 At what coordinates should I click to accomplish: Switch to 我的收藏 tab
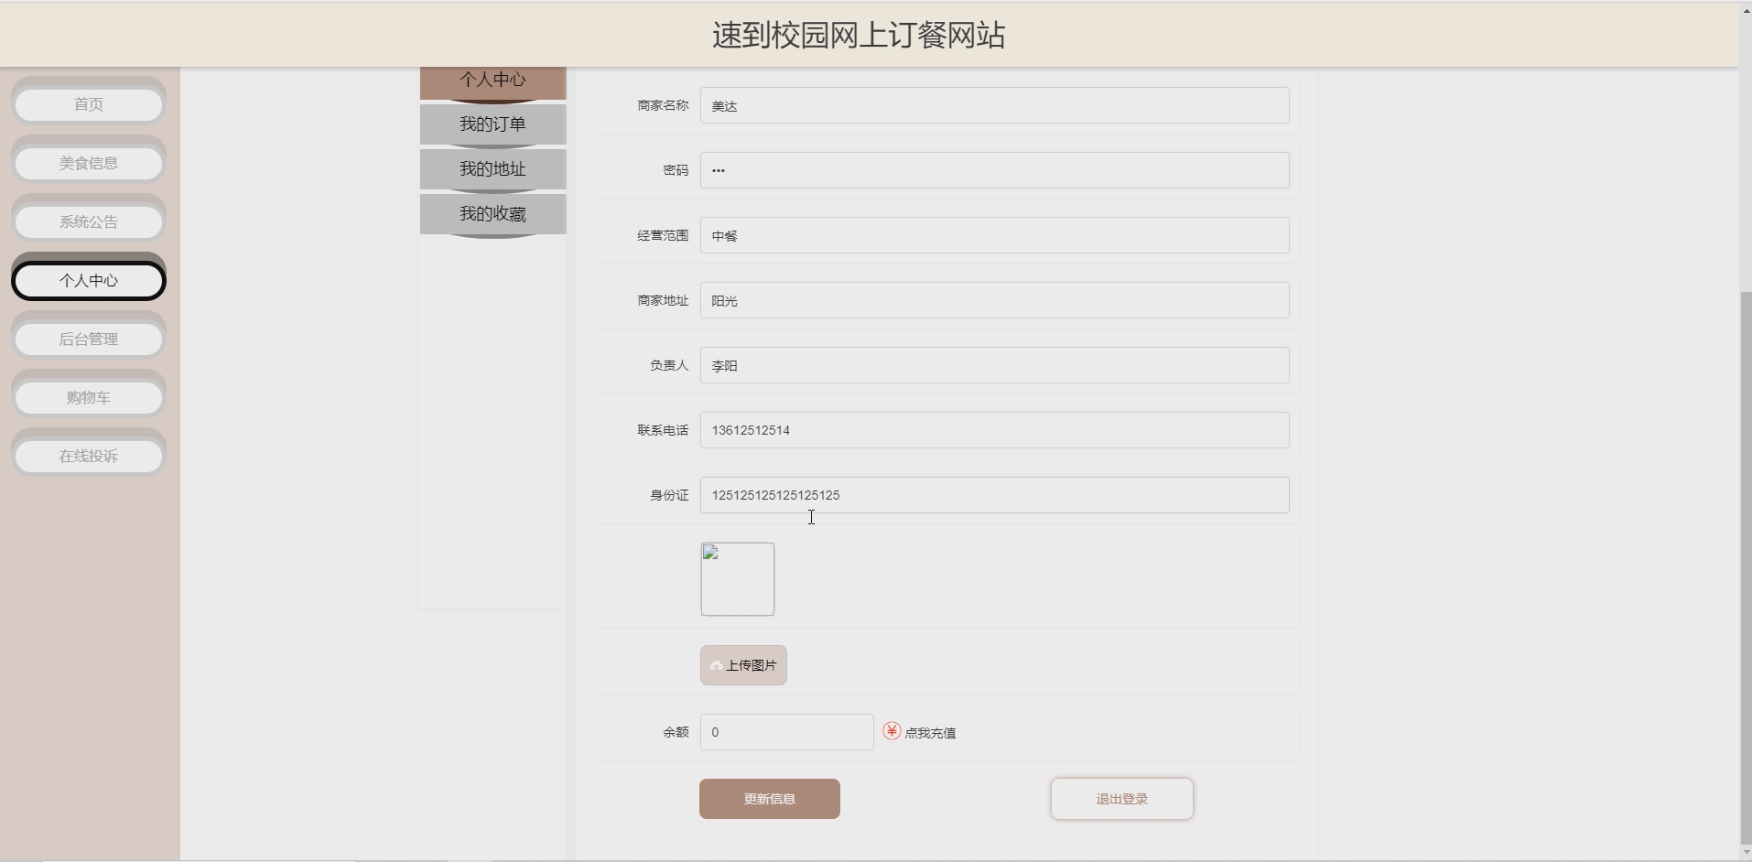492,214
